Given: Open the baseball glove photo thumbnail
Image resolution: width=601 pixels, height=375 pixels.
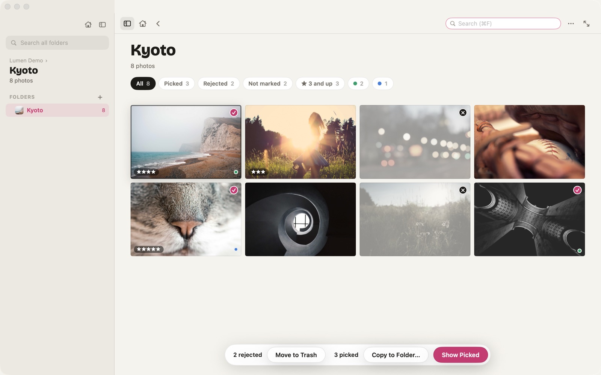Looking at the screenshot, I should pos(529,142).
